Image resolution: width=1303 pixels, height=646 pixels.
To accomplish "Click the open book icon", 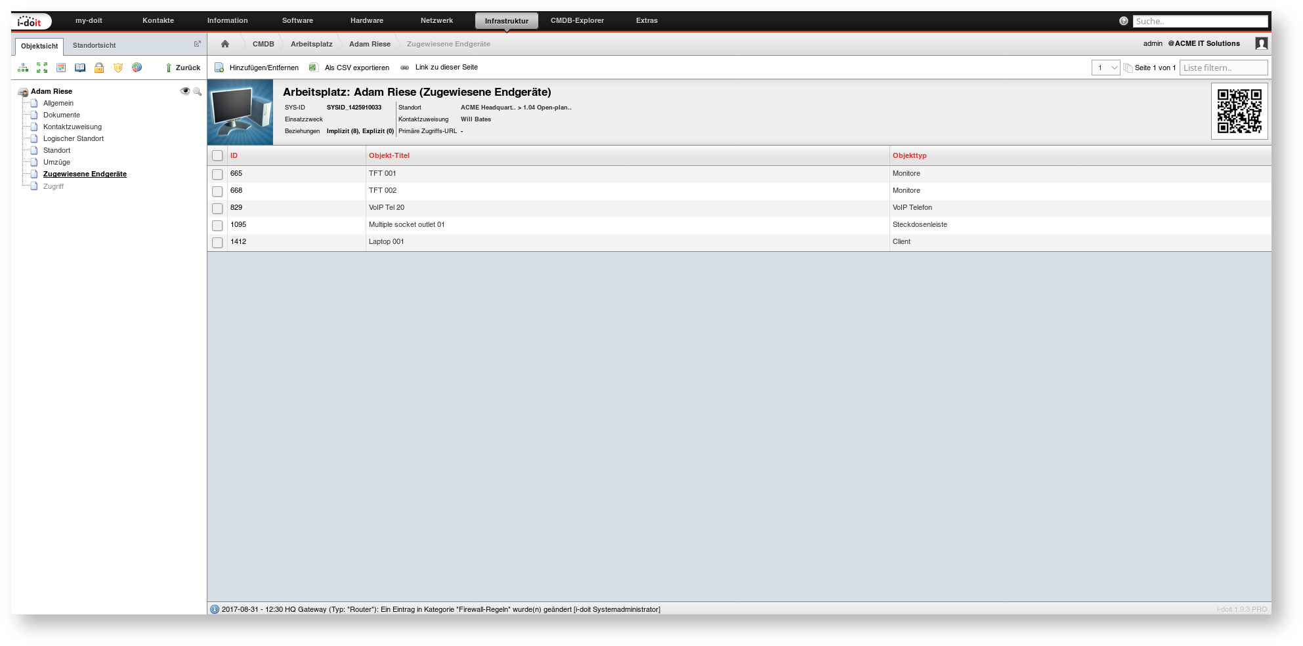I will 80,68.
